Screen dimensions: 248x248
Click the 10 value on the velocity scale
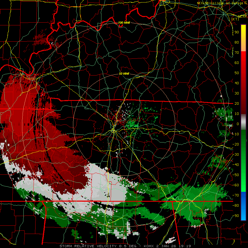[x=237, y=114]
